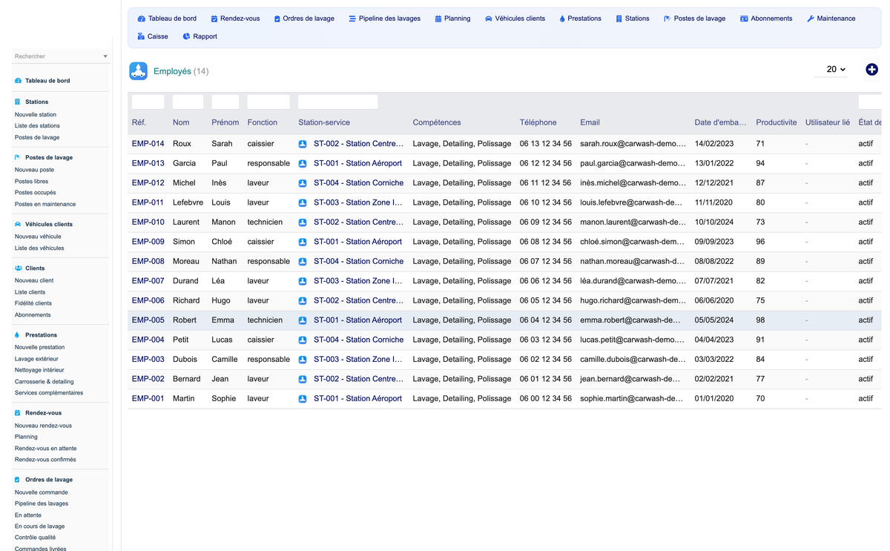Open Postes de lavage in the top bar
The height and width of the screenshot is (551, 890).
[x=694, y=19]
